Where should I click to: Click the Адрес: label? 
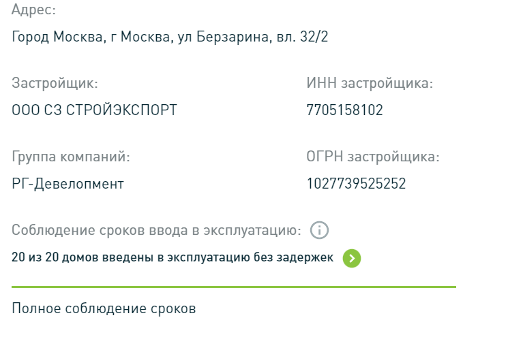pos(33,10)
